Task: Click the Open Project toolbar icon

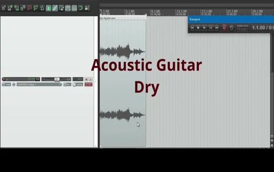Action: point(10,8)
